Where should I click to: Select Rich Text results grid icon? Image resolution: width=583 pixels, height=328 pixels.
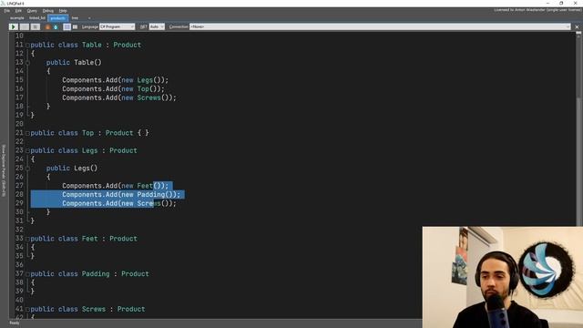tap(66, 26)
